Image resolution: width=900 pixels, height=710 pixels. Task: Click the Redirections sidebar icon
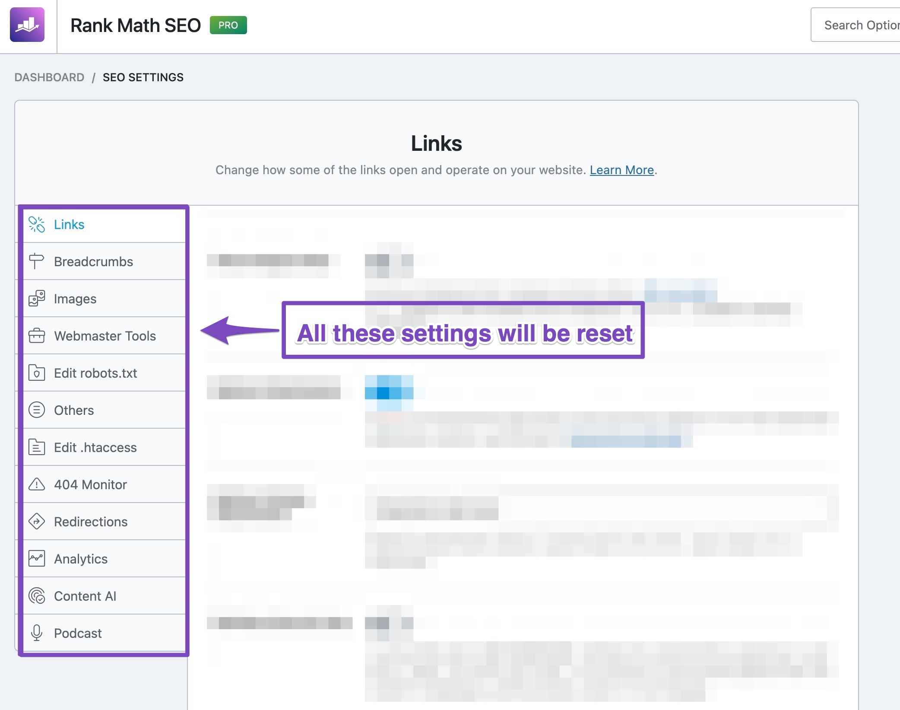coord(37,521)
